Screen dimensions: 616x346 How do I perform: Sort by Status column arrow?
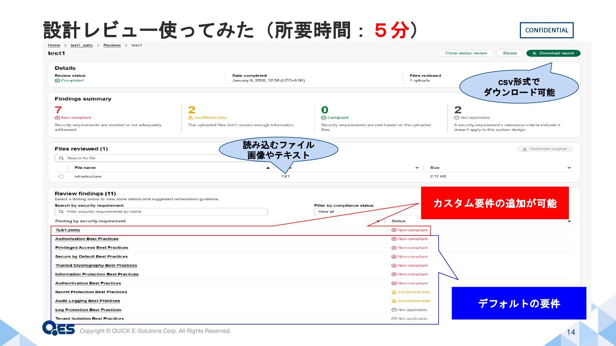[x=569, y=221]
